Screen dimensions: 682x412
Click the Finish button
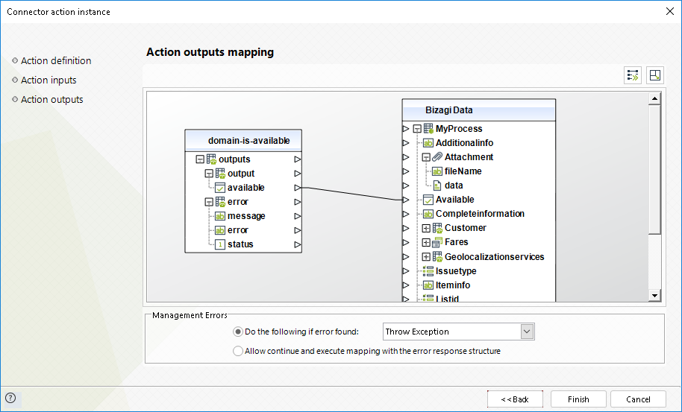[x=578, y=399]
